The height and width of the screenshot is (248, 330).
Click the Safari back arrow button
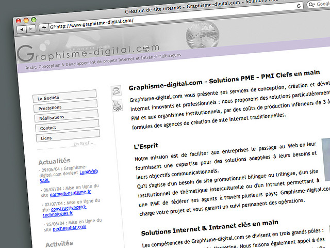point(22,29)
